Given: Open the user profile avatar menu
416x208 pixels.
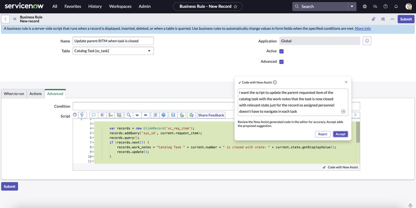Looking at the screenshot, I should [x=408, y=6].
